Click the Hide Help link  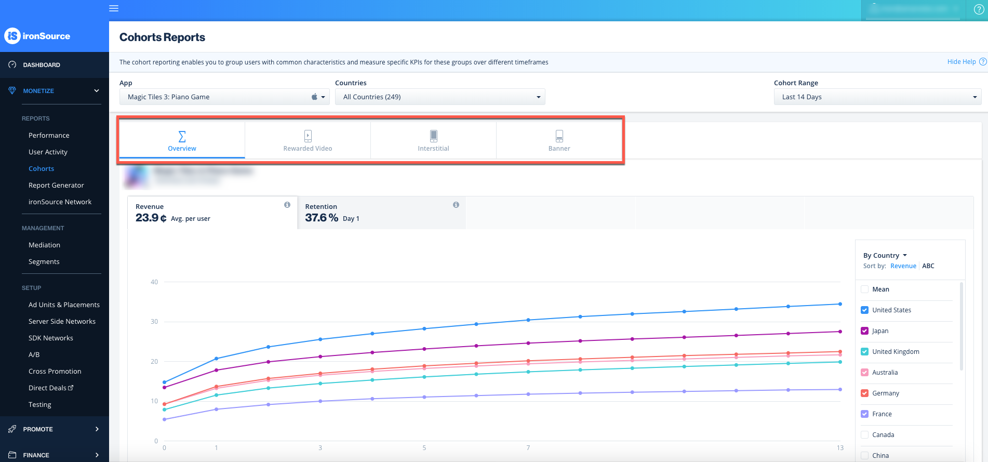pos(961,62)
